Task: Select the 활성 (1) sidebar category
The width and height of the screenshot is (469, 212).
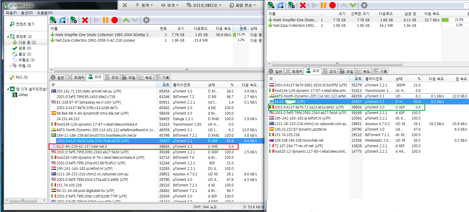Action: (x=22, y=54)
